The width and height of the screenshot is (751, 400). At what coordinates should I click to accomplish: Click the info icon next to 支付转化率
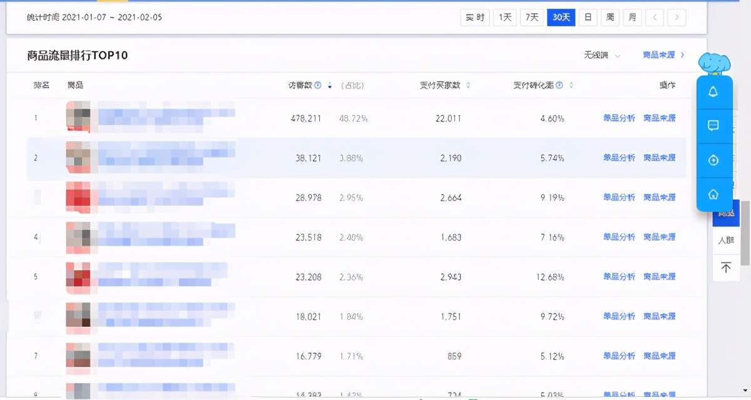click(560, 86)
